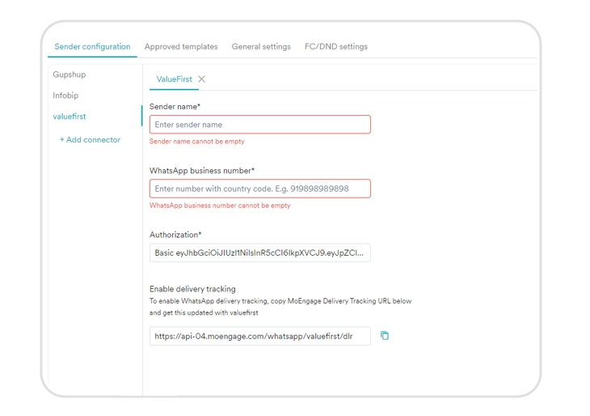
Task: Click the WhatsApp business number* label
Action: pos(202,171)
